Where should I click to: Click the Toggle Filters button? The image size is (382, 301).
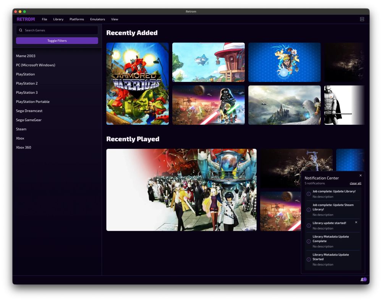coord(57,41)
